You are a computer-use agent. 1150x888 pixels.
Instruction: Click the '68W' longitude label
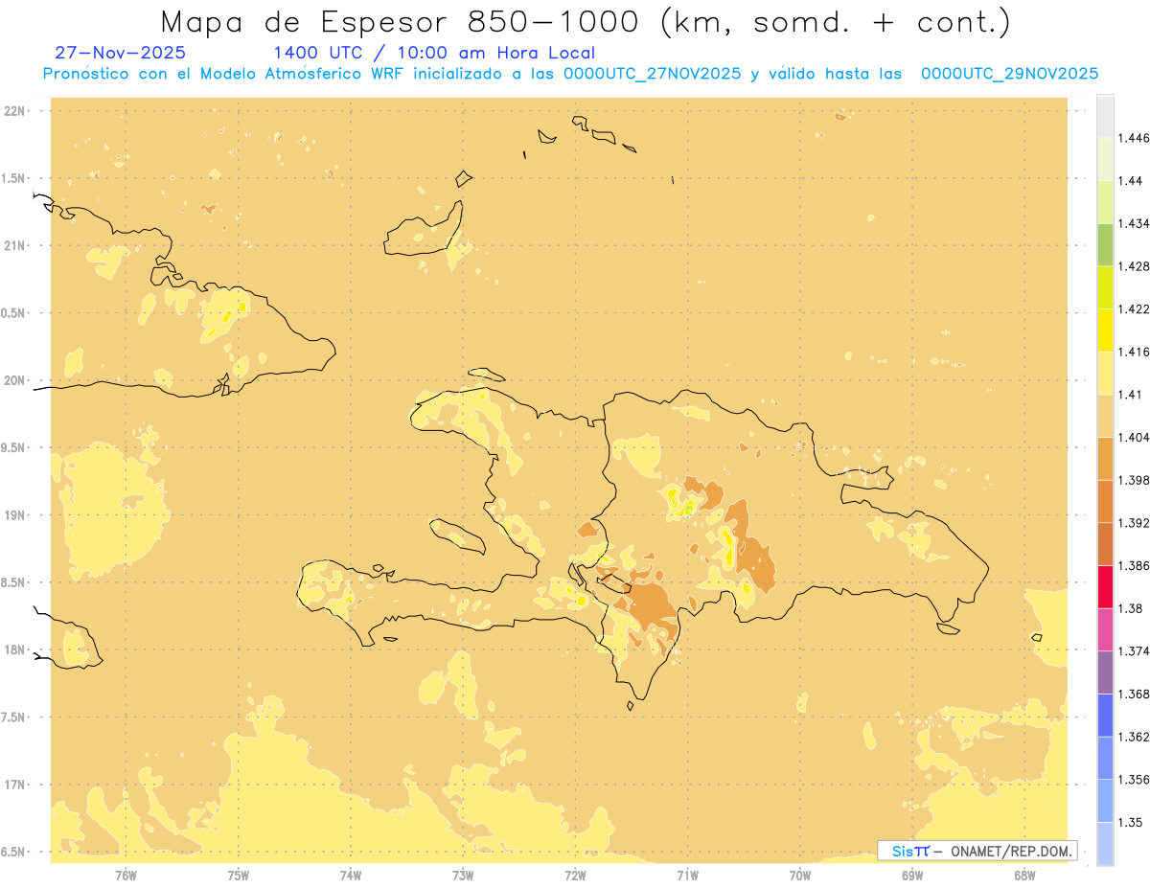pos(1024,875)
